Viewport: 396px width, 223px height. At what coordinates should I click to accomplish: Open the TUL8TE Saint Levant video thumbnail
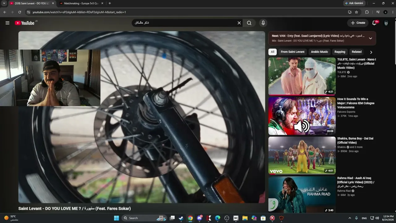[302, 76]
